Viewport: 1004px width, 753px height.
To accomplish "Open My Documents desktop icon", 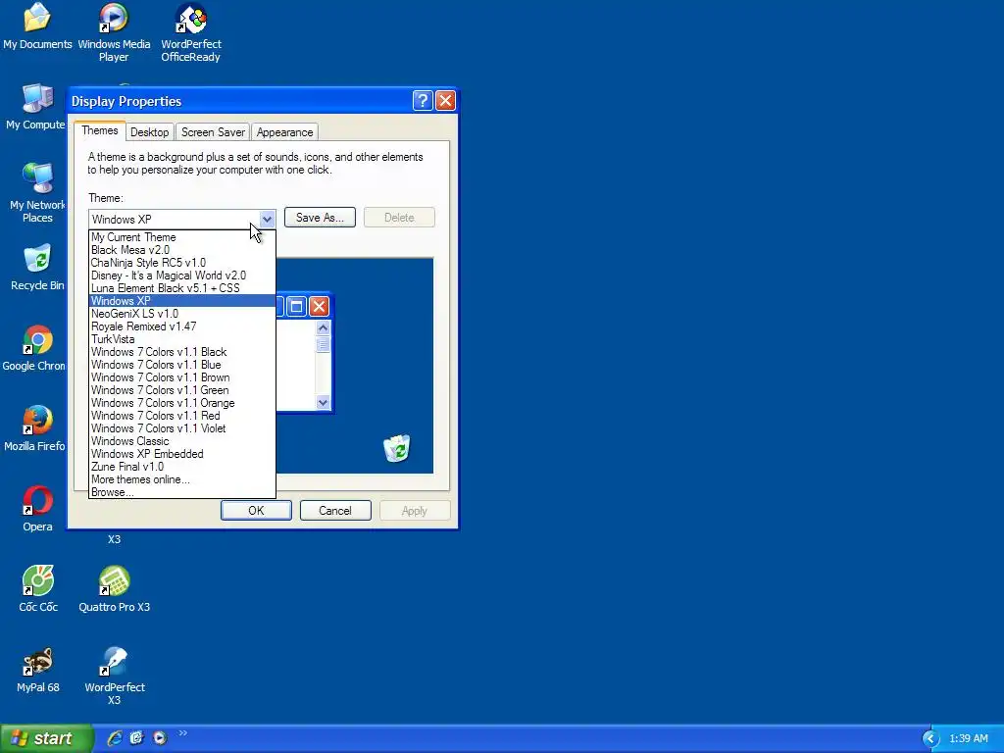I will [x=37, y=26].
